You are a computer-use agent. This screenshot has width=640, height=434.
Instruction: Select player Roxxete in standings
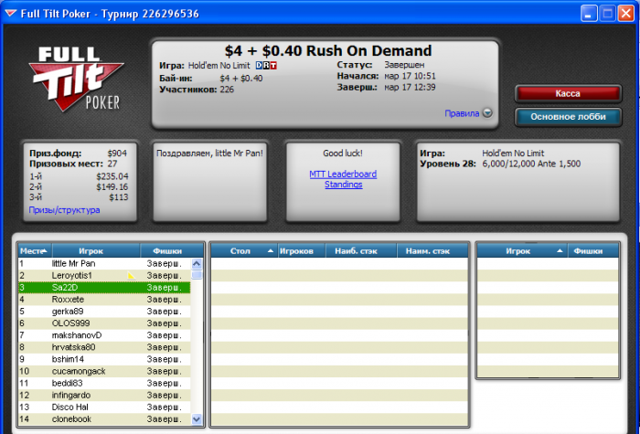pyautogui.click(x=104, y=300)
